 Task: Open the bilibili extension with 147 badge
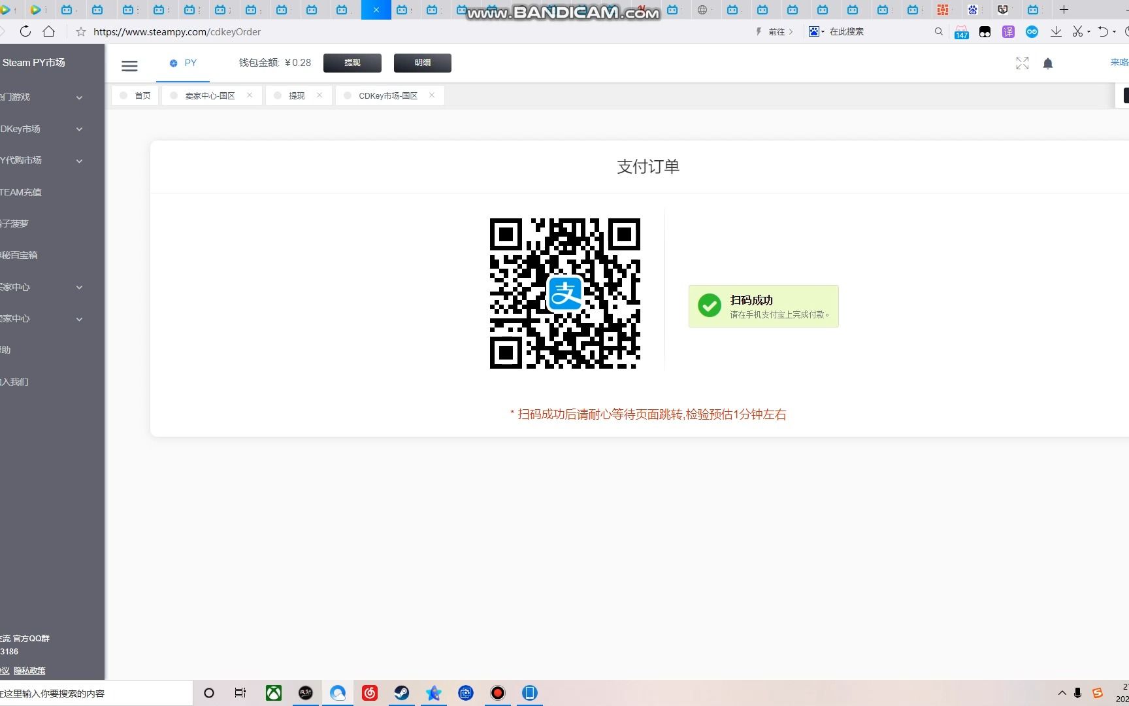point(961,32)
